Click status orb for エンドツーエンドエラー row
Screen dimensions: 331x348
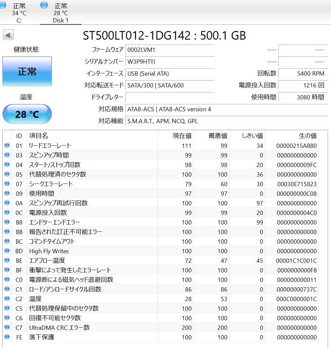pyautogui.click(x=7, y=222)
